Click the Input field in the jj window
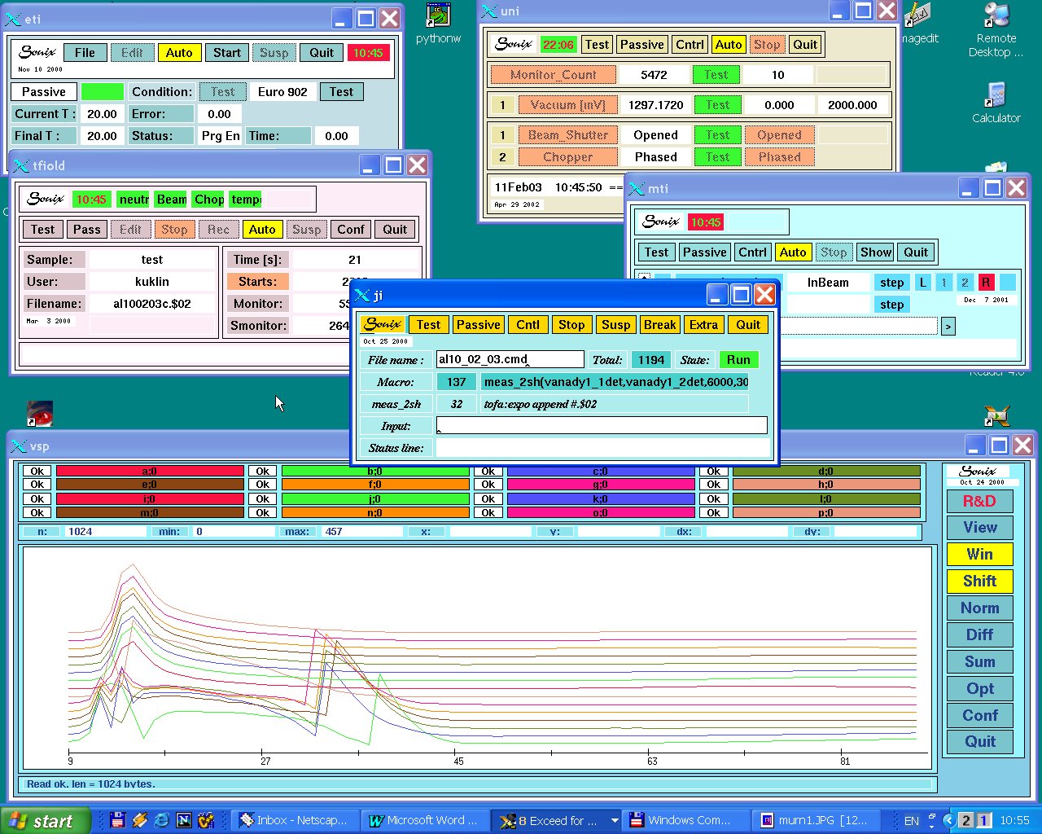 pyautogui.click(x=602, y=426)
